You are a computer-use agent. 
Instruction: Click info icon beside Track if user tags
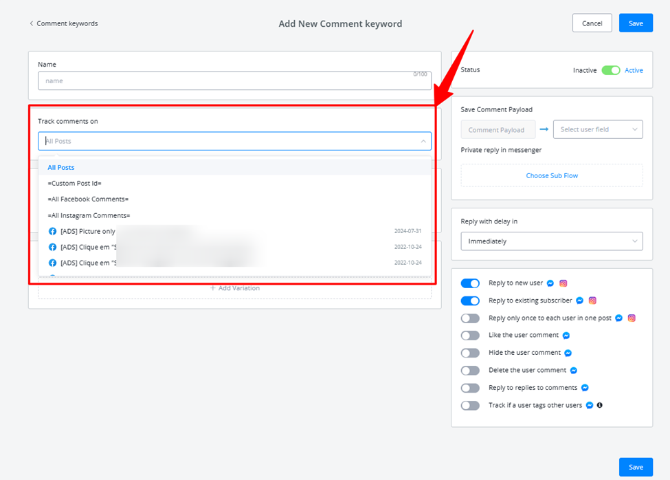point(600,405)
